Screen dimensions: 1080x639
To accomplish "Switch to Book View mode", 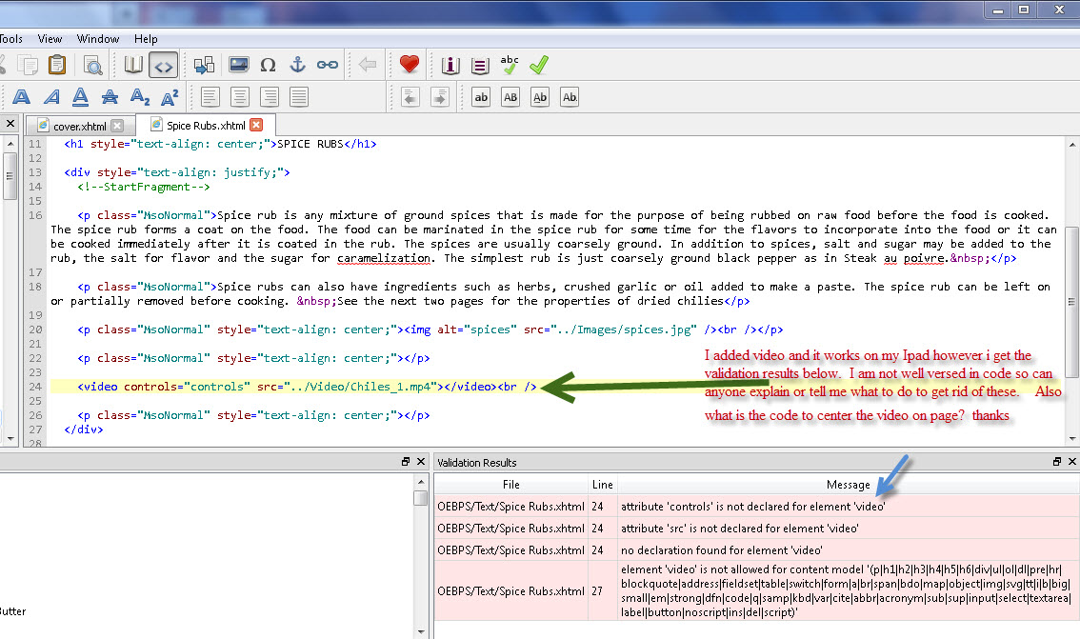I will [x=133, y=65].
